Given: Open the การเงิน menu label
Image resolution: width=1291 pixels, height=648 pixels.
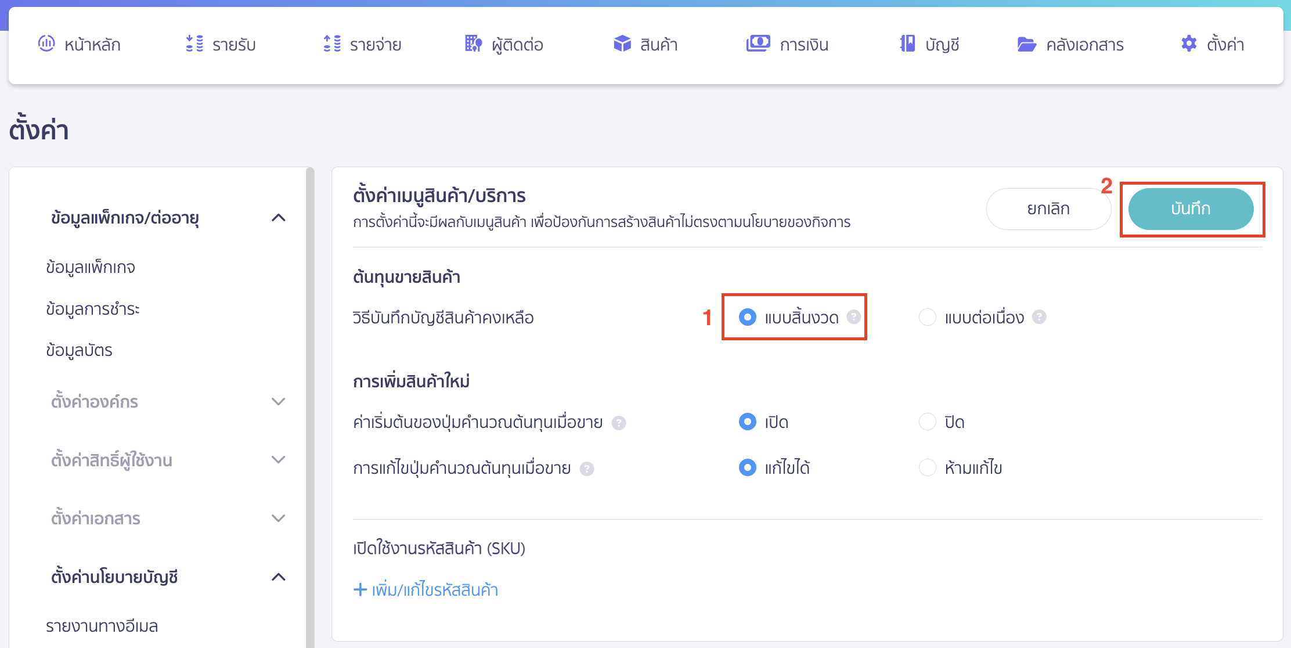Looking at the screenshot, I should tap(804, 45).
